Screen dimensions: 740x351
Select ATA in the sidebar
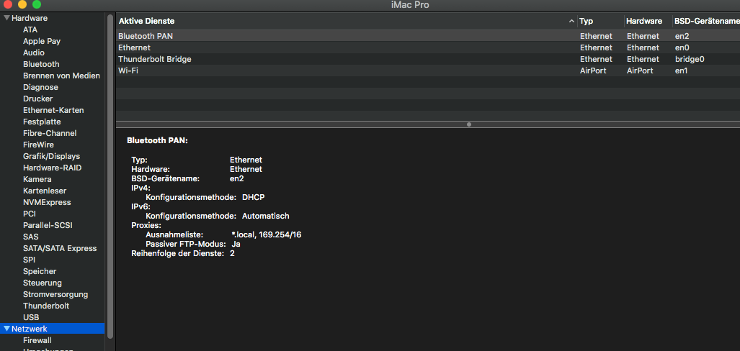[30, 29]
